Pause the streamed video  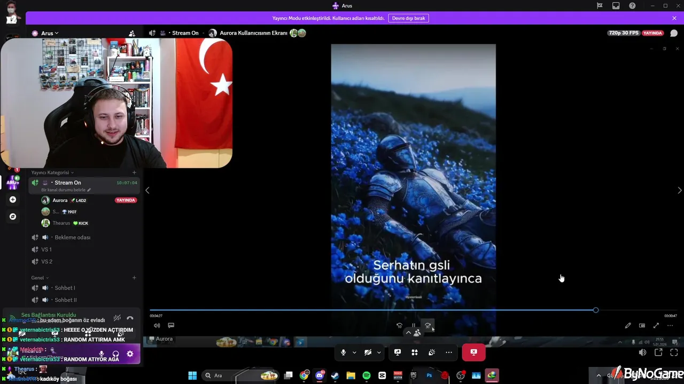[x=413, y=325]
